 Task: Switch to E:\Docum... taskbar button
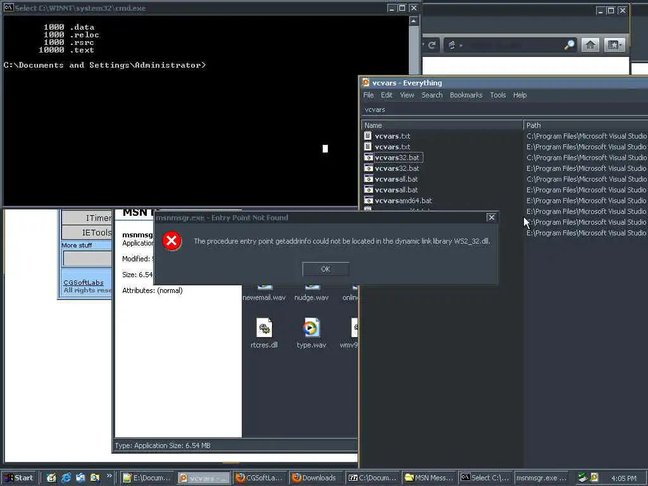tap(147, 478)
